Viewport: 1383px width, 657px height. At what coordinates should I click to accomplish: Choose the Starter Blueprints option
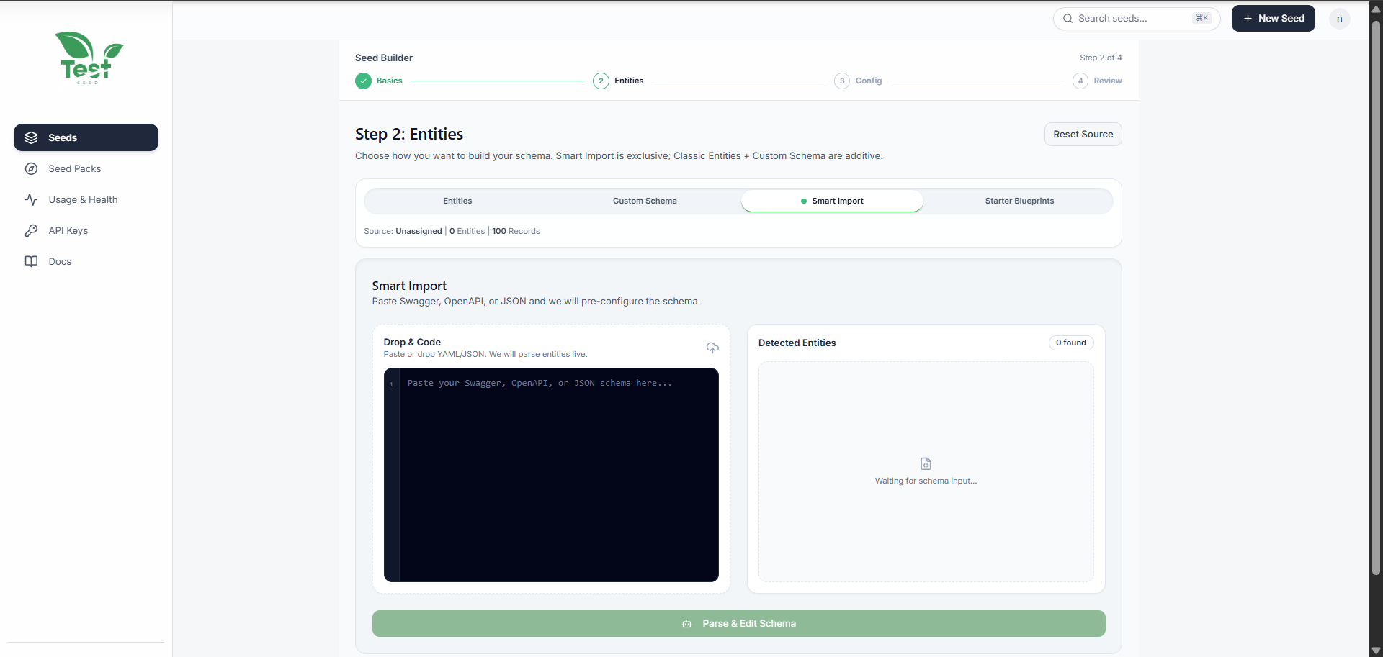pyautogui.click(x=1019, y=201)
